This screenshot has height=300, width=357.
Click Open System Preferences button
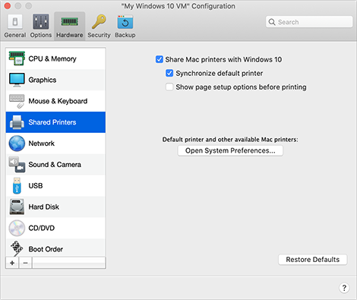(230, 150)
